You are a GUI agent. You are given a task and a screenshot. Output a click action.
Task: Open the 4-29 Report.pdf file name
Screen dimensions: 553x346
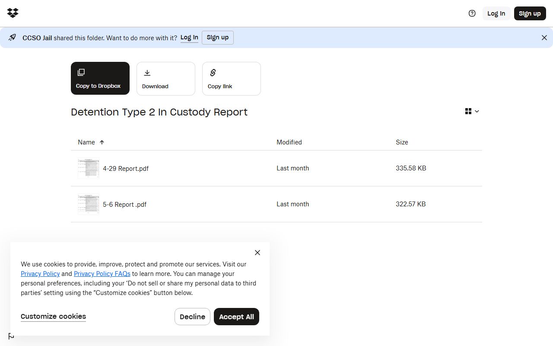click(126, 169)
